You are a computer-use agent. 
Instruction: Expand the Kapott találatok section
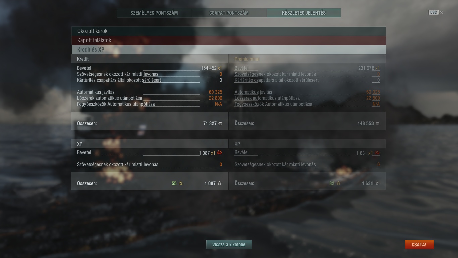tap(228, 40)
